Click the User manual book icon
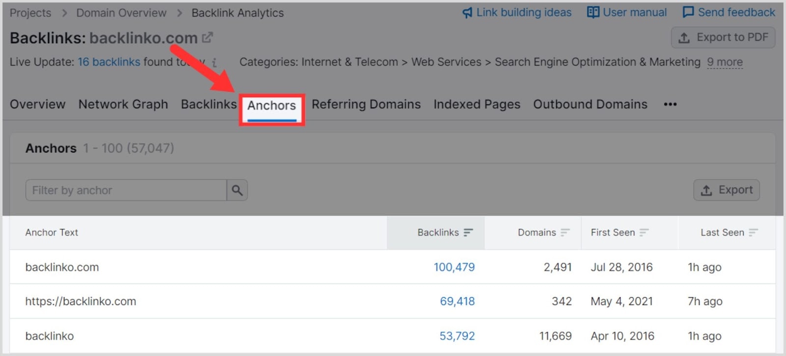786x356 pixels. click(x=593, y=12)
